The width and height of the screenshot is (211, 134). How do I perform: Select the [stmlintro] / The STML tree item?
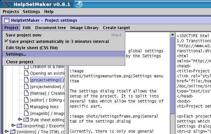[x=41, y=132]
